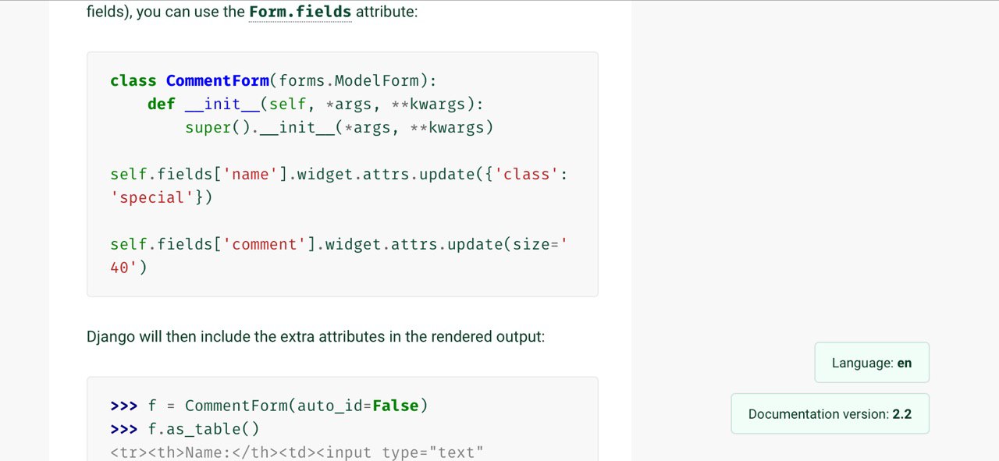Open the Form.fields attribute link
This screenshot has width=999, height=461.
(x=300, y=13)
